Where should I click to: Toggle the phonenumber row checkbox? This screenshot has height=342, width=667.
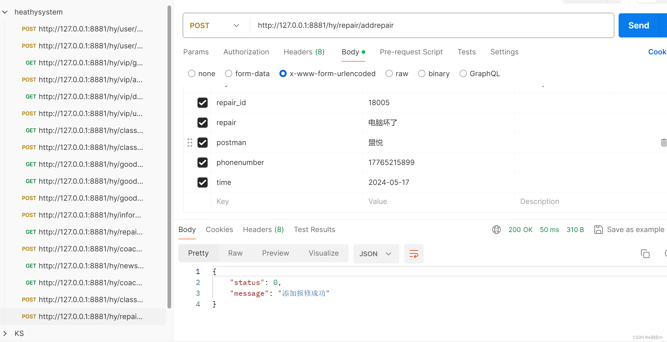pos(203,163)
